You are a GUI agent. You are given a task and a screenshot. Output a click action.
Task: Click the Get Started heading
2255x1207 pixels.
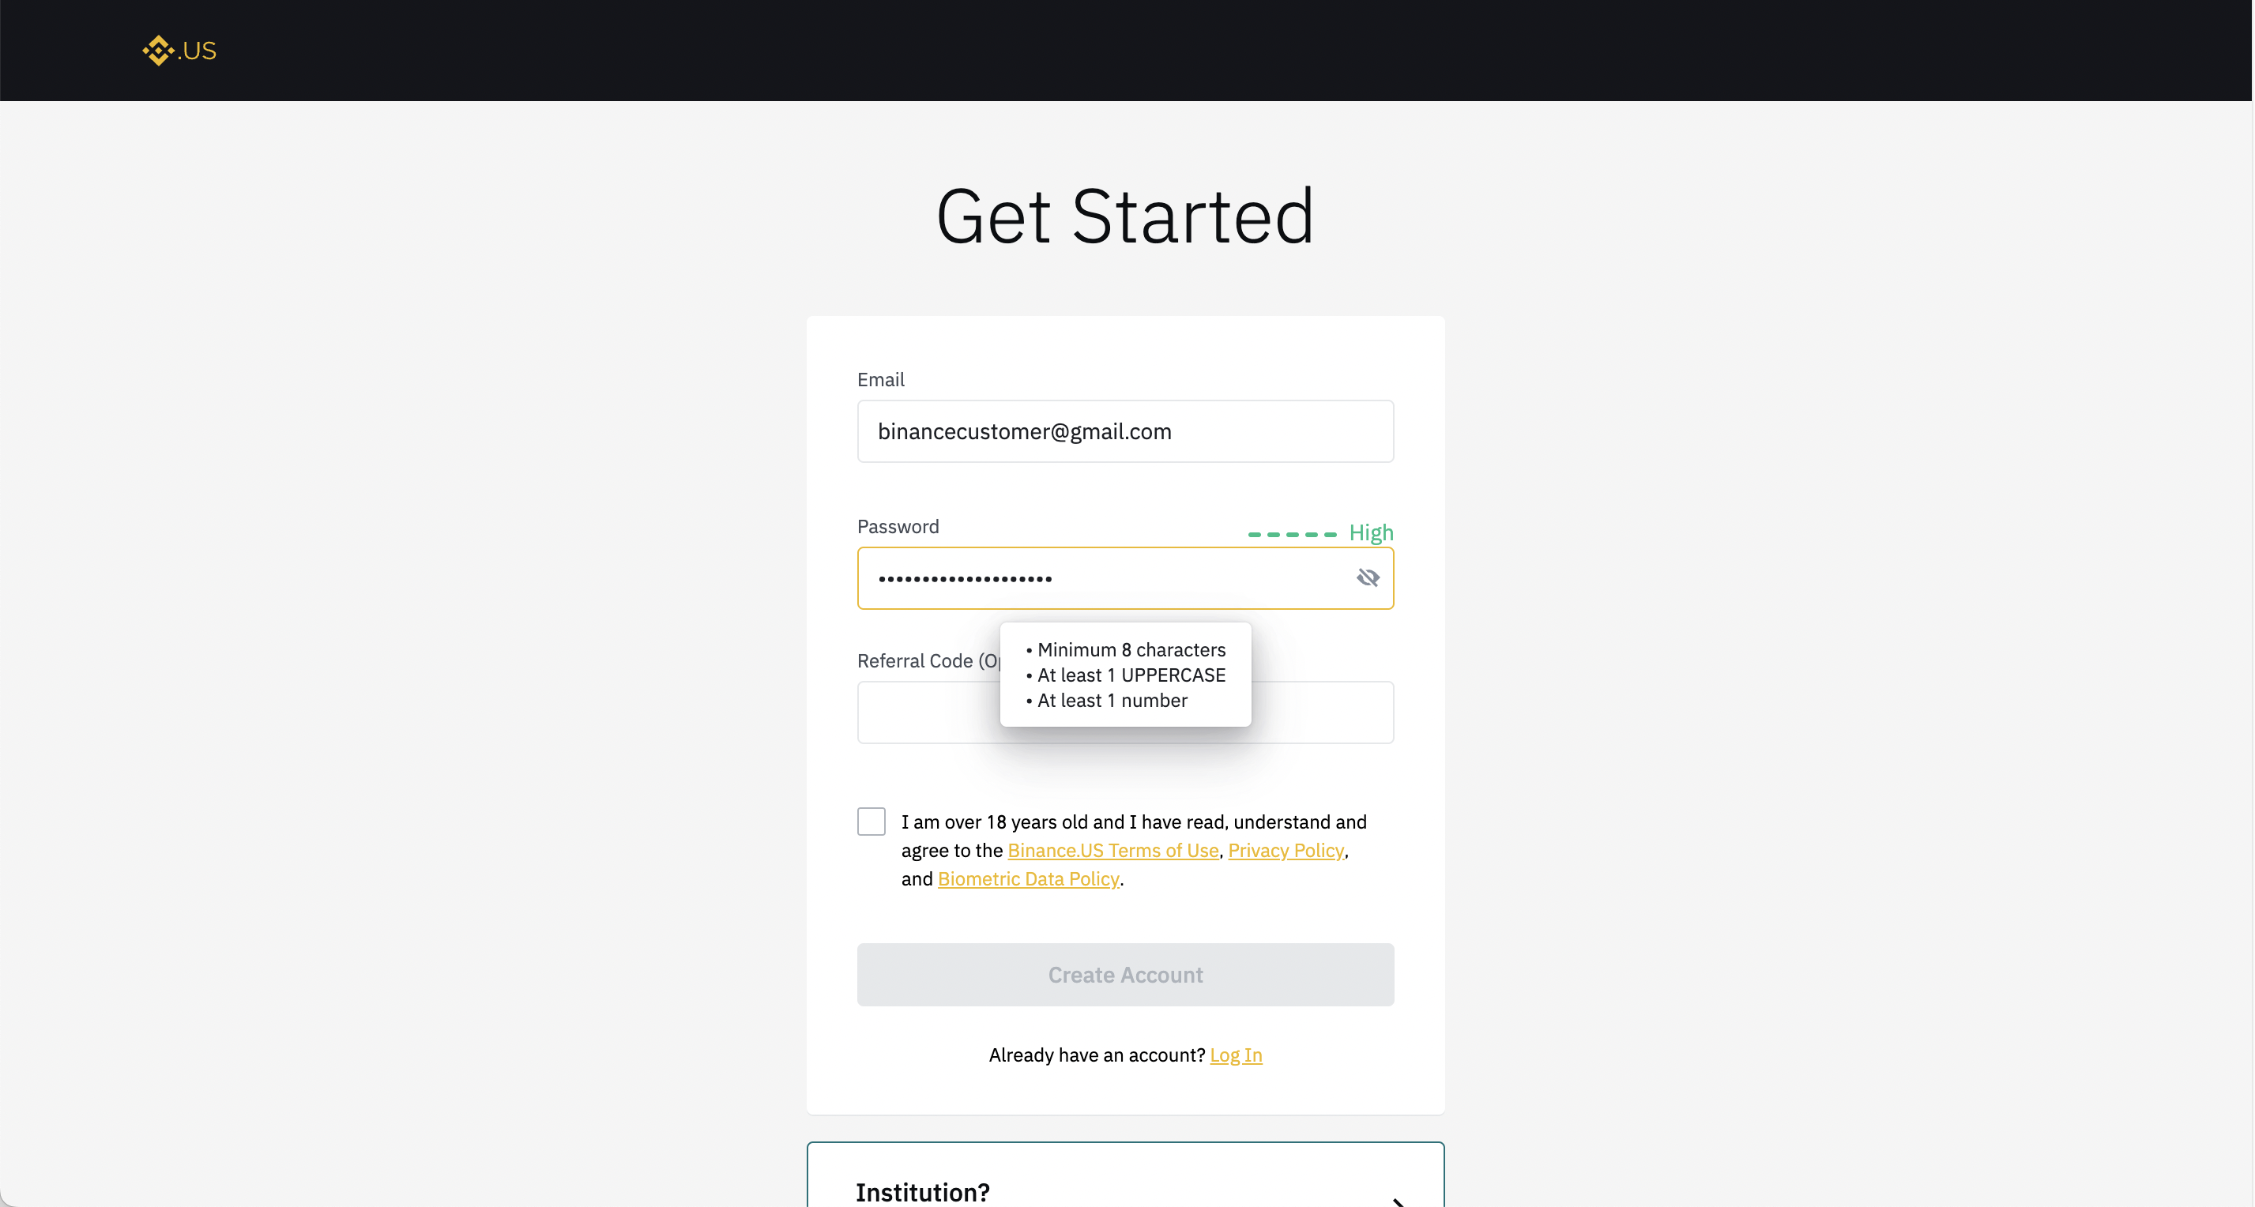tap(1125, 216)
